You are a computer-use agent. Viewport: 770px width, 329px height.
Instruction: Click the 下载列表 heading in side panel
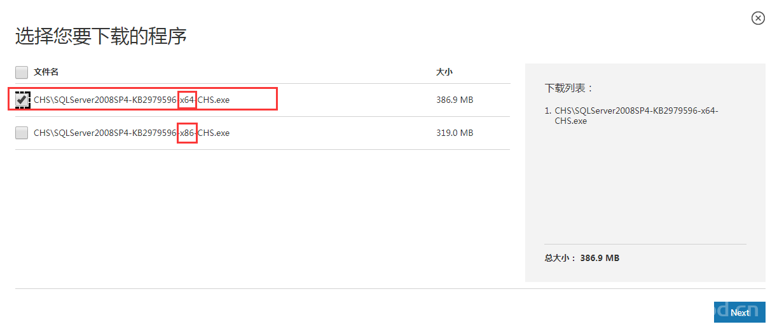point(568,88)
